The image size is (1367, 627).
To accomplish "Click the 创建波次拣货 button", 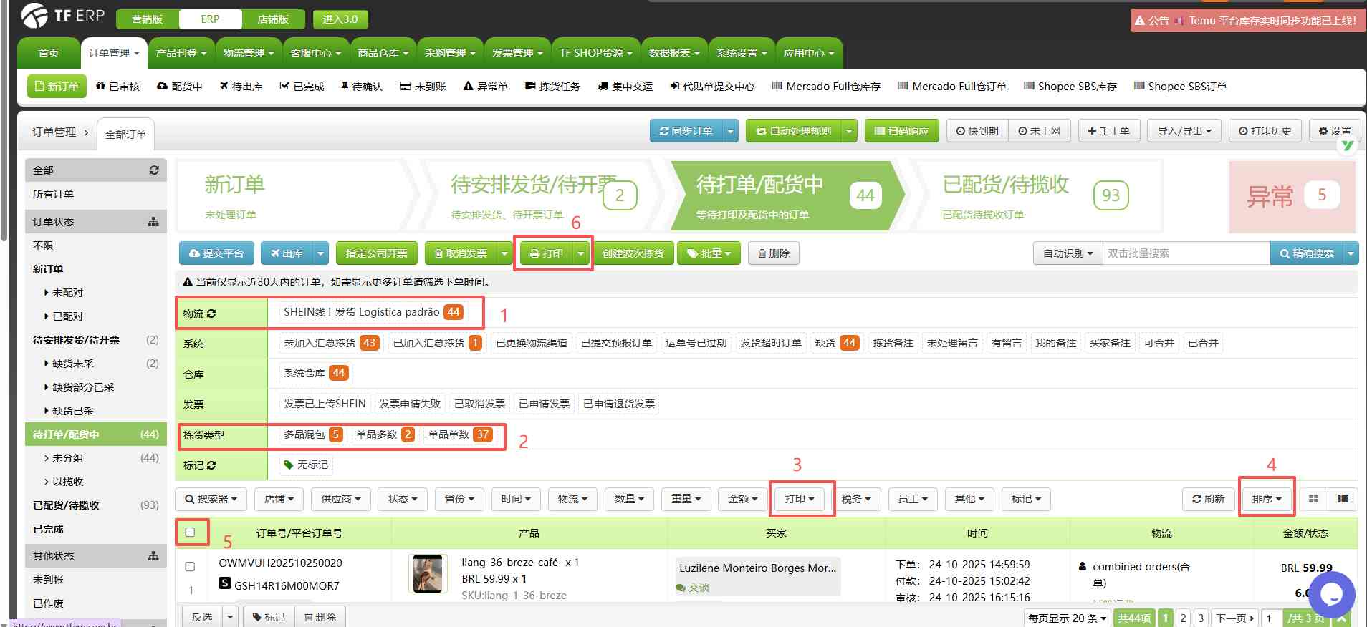I will point(633,253).
